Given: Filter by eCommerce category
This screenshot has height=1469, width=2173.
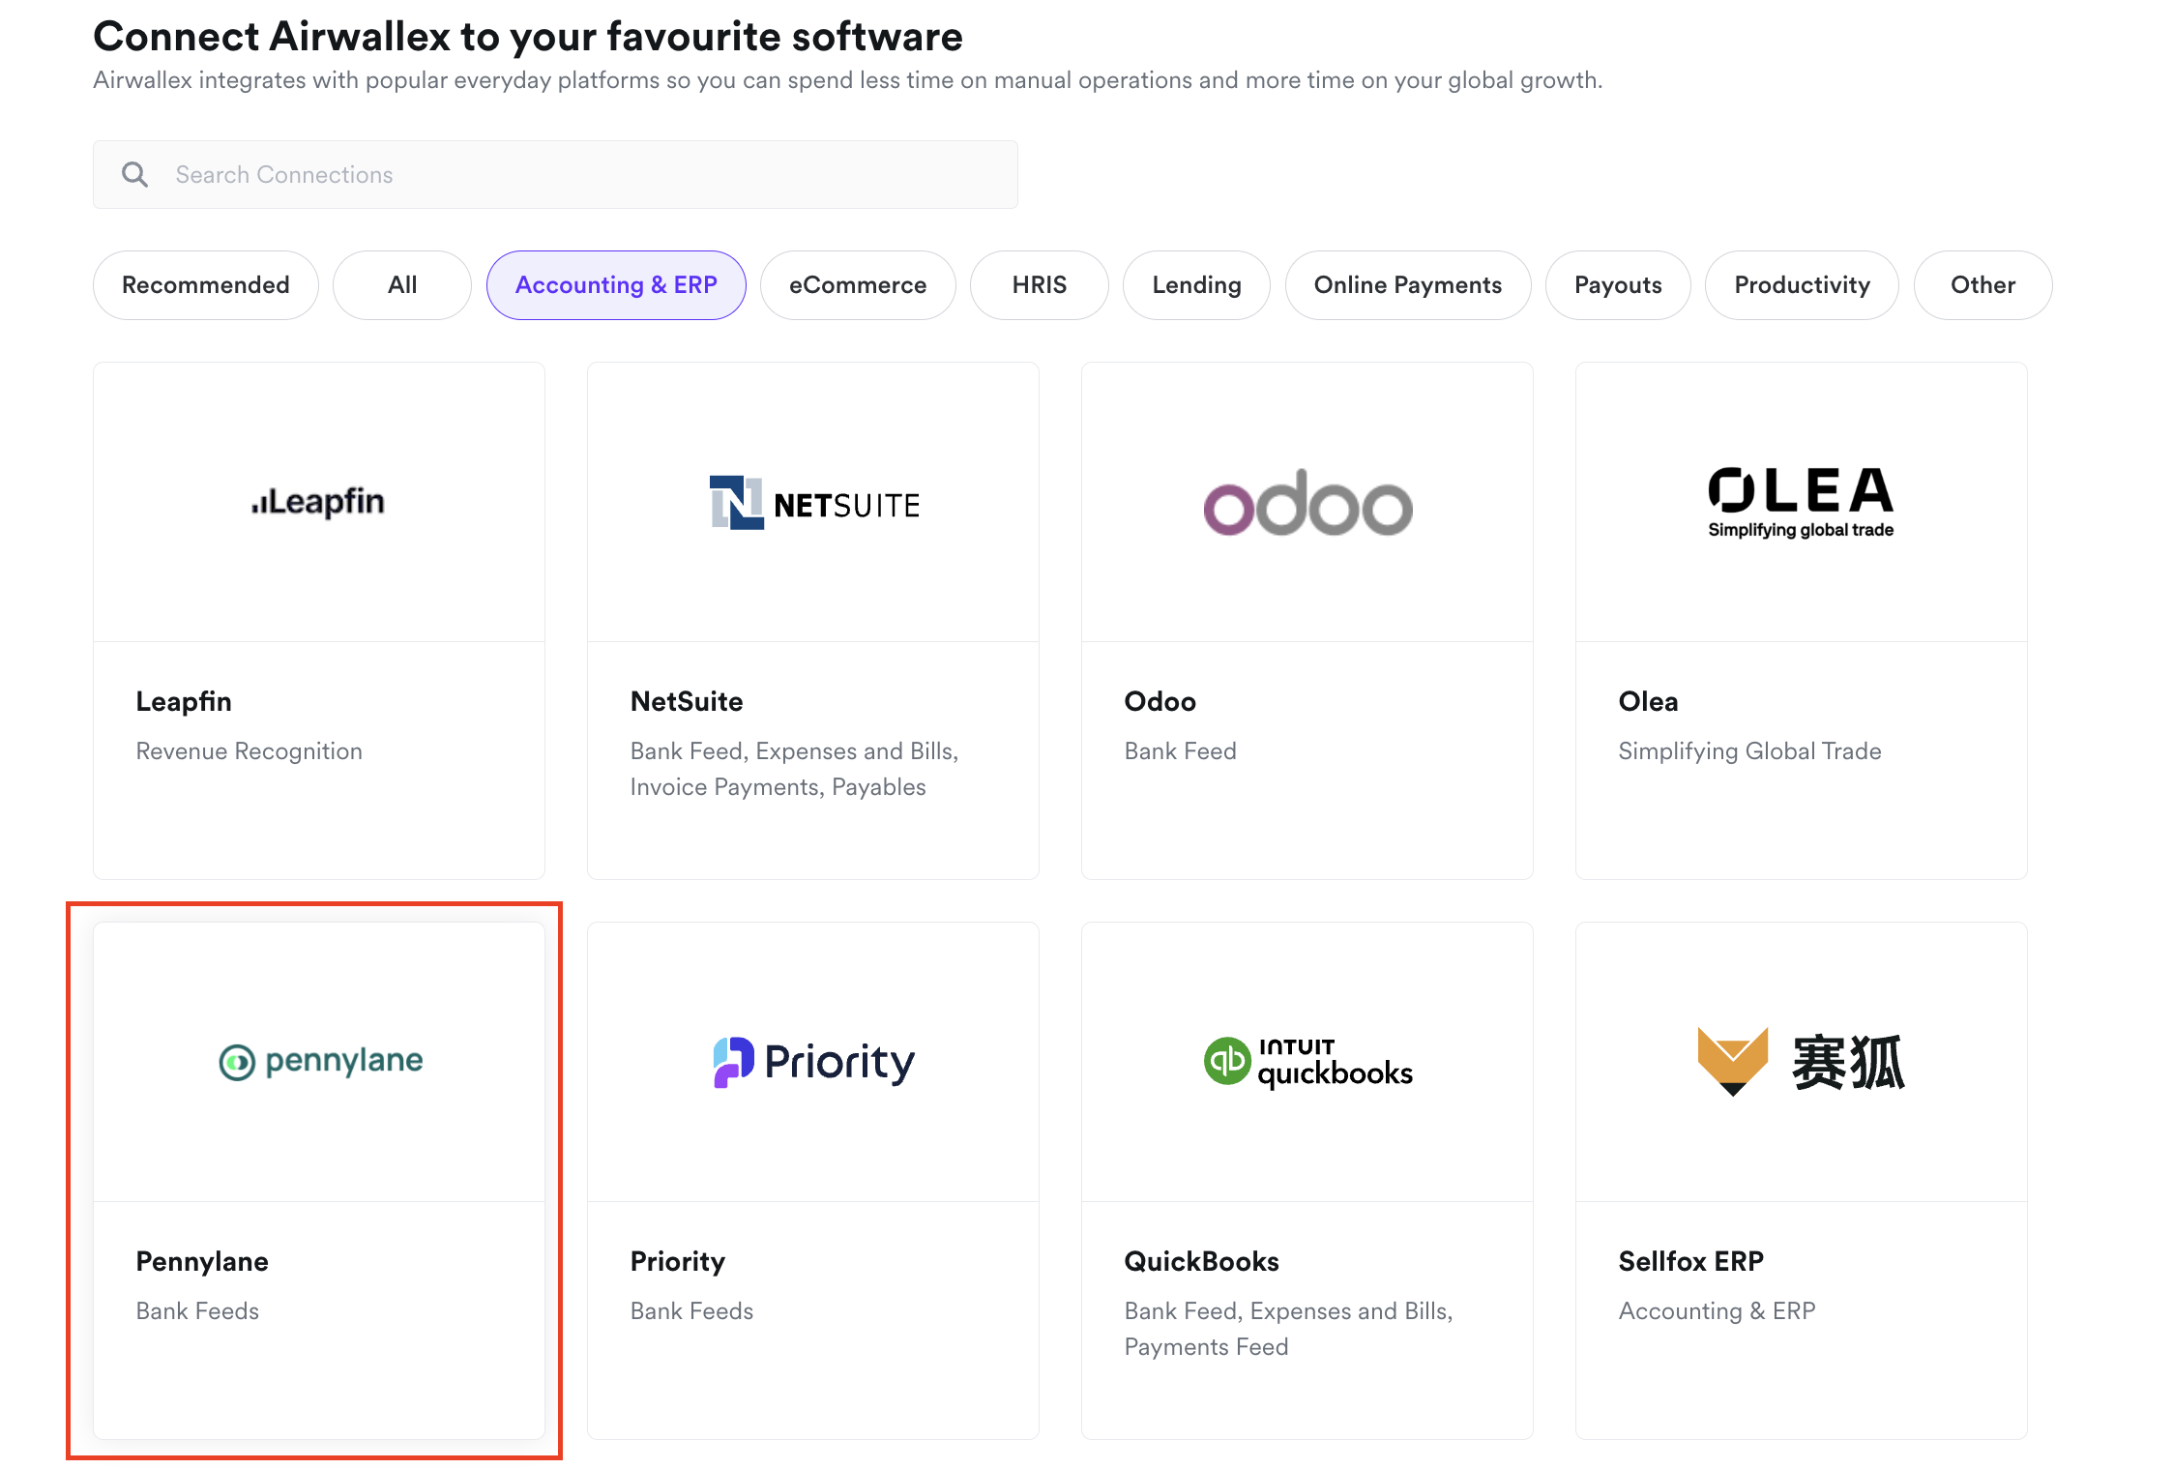Looking at the screenshot, I should (858, 285).
